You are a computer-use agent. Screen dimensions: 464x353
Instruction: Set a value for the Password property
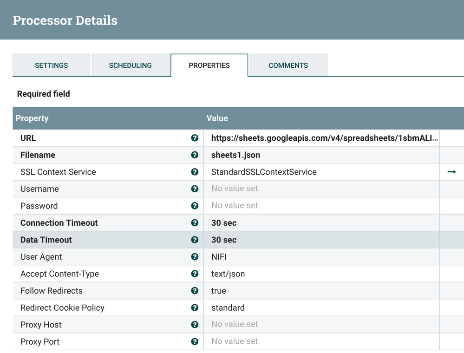tap(321, 206)
